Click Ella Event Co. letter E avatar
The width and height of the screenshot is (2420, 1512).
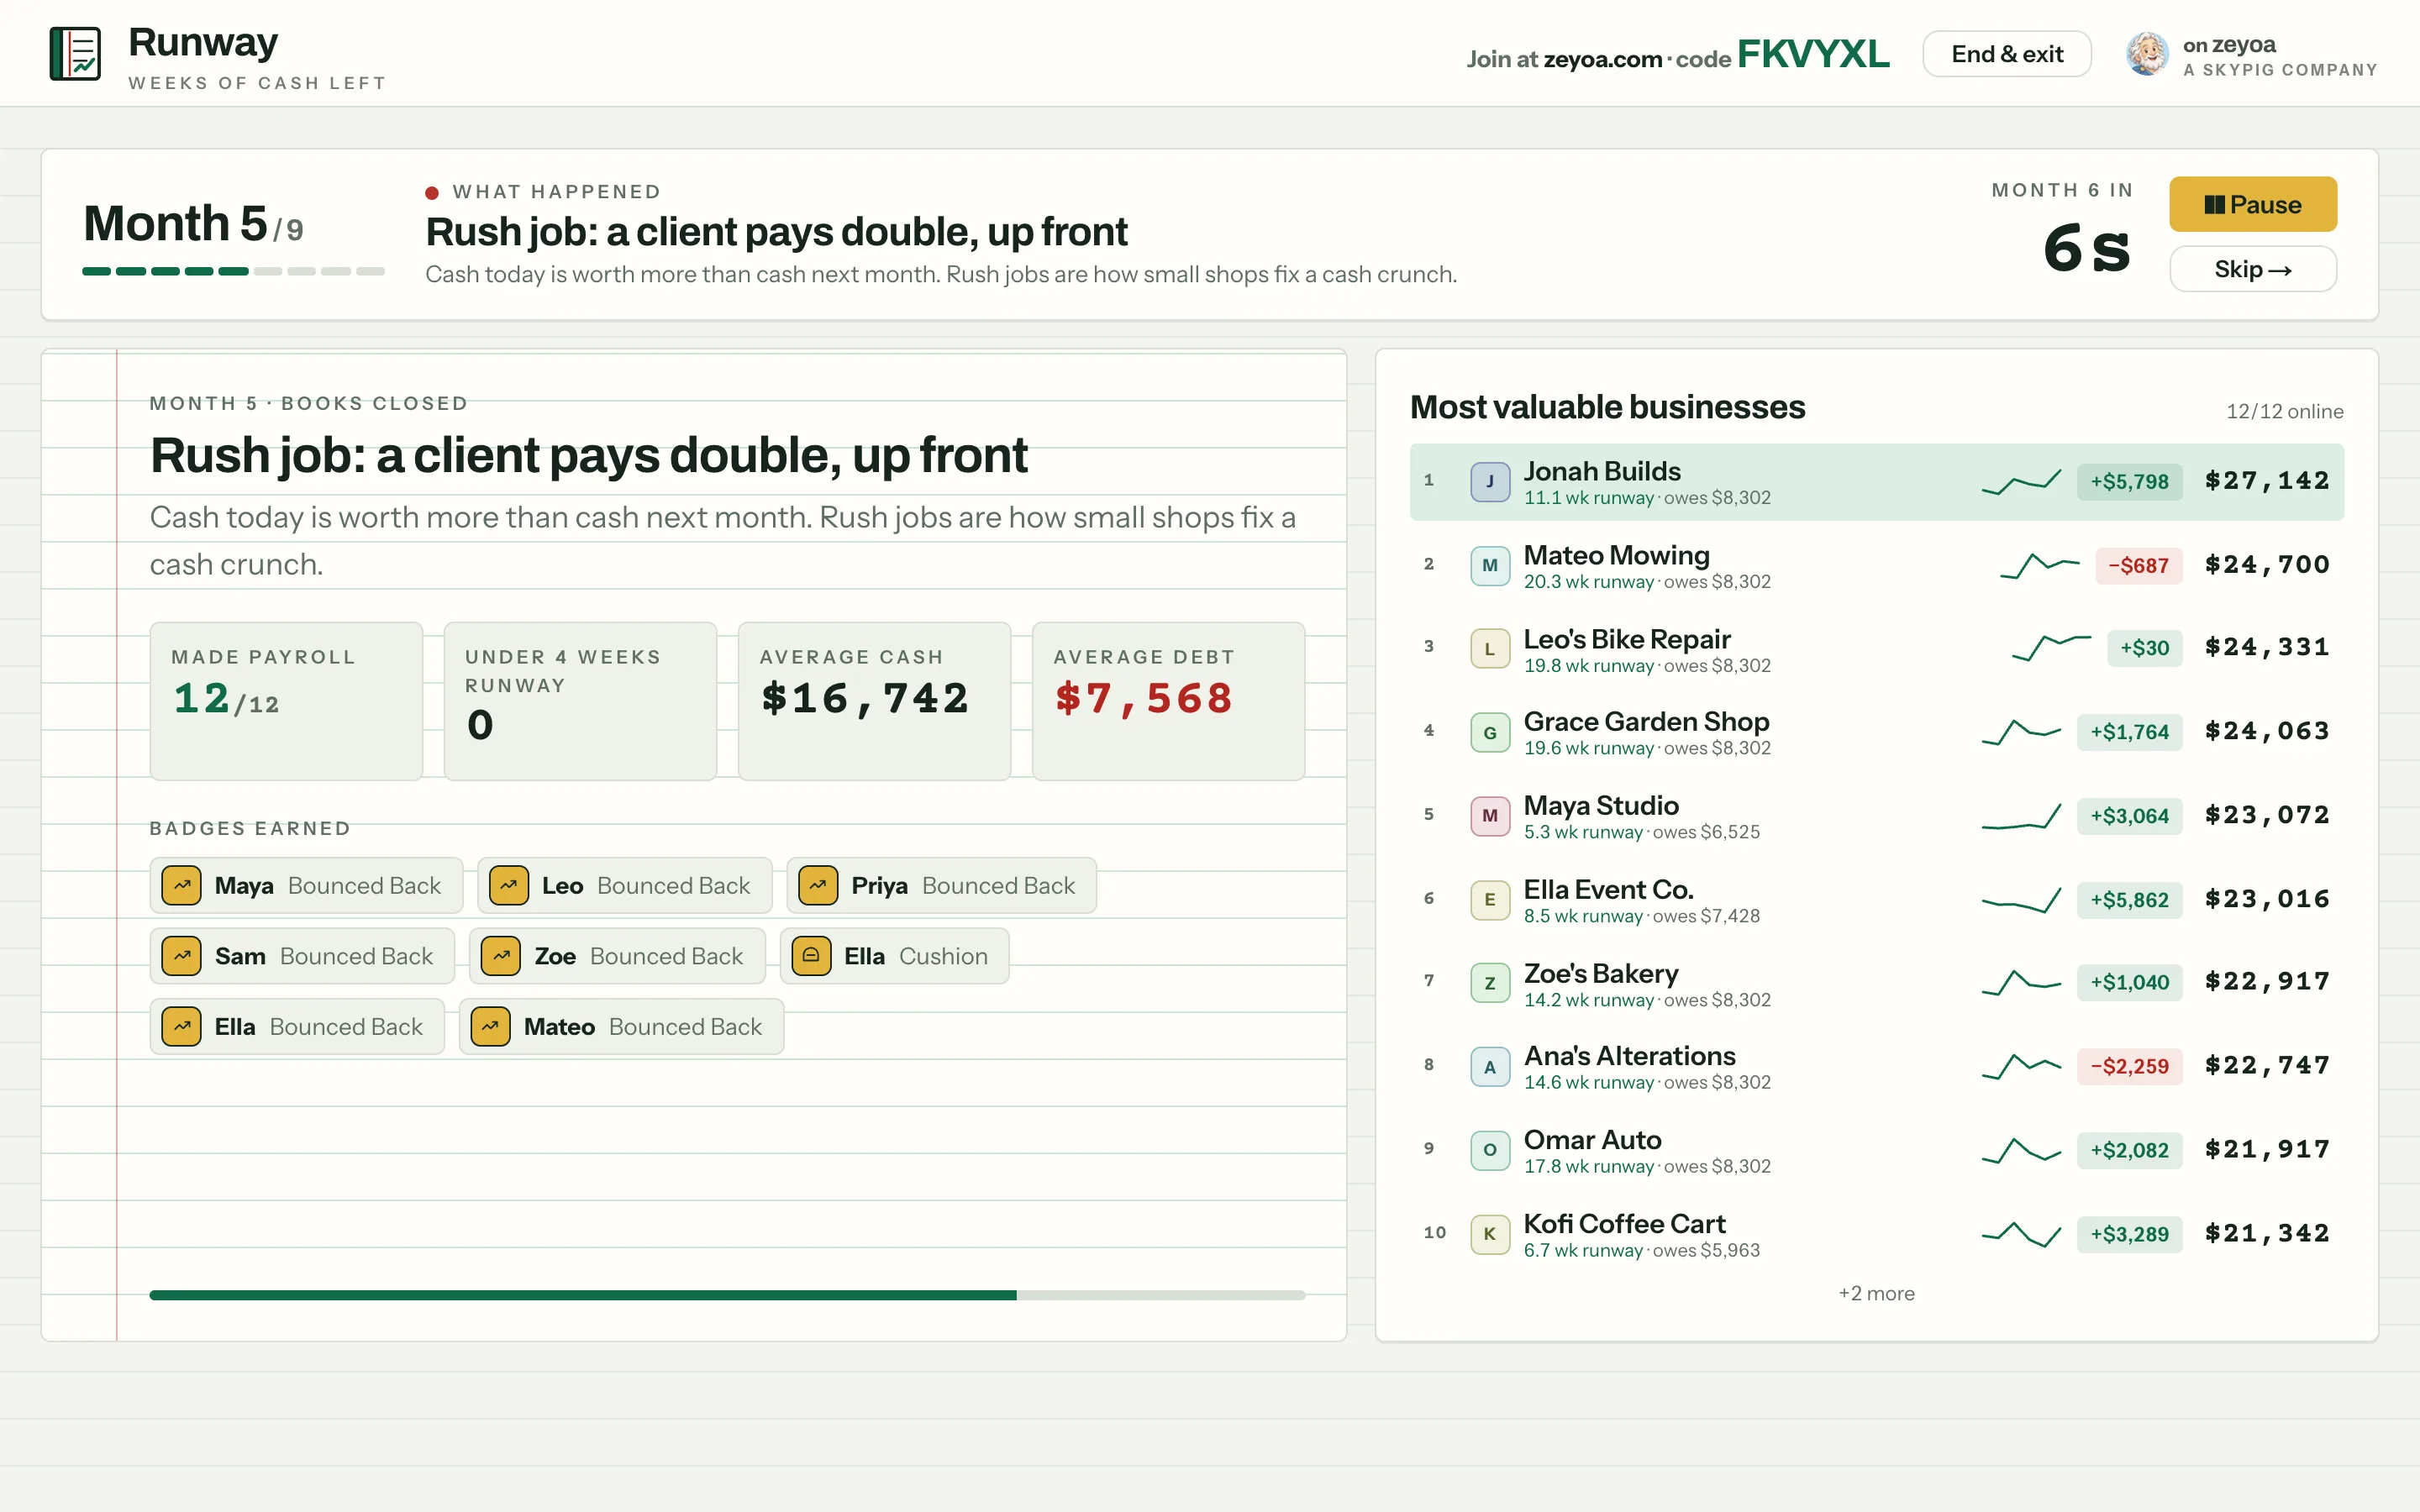pos(1489,900)
